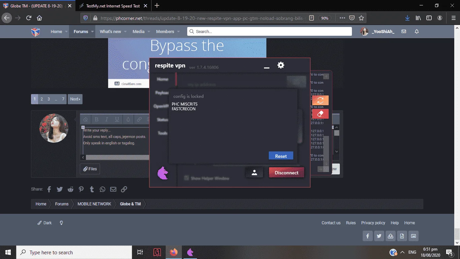Open the account button beside Disconnect
The image size is (460, 259).
[254, 173]
